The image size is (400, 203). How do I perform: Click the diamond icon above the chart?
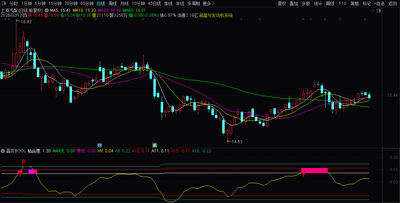coord(372,11)
